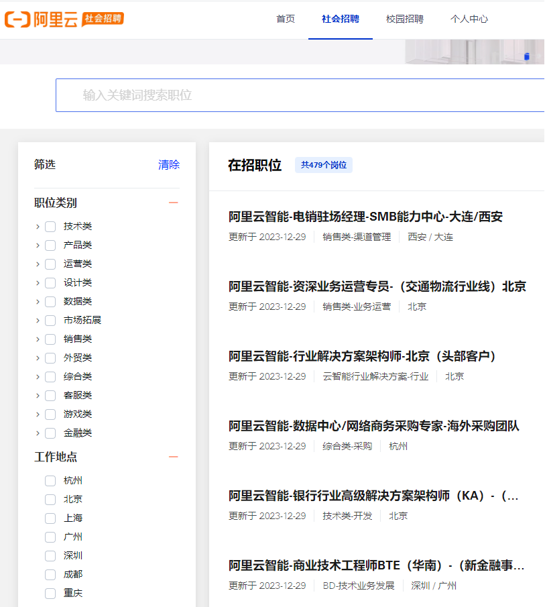Expand the 数据类 tree chevron
Screen dimensions: 545x607
(38, 302)
